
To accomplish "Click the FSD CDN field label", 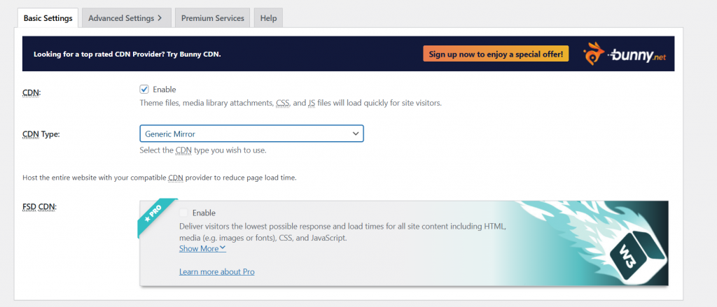I will tap(41, 206).
